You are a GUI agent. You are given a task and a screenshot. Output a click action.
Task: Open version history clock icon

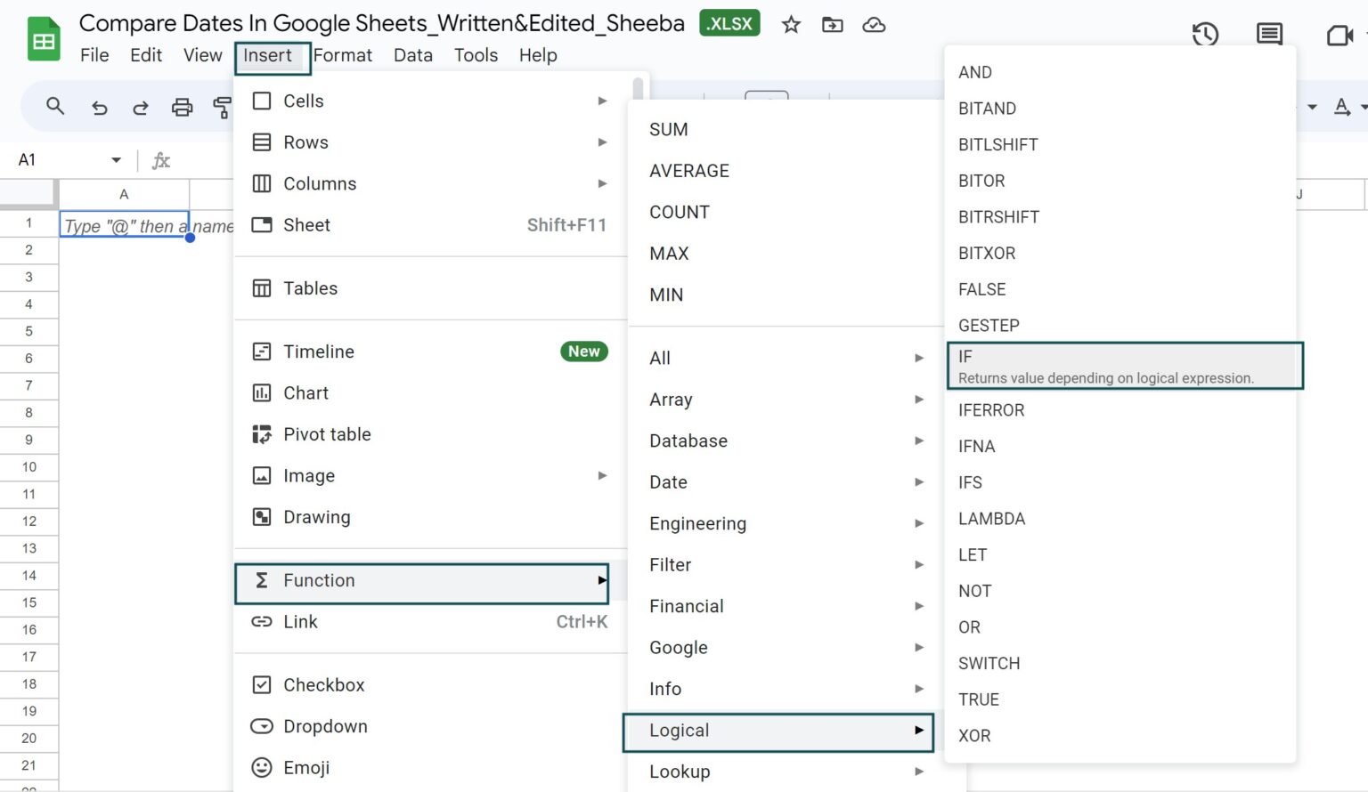1205,35
